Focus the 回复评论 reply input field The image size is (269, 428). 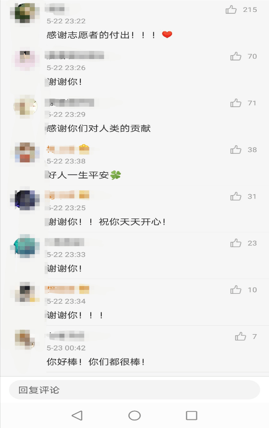[x=134, y=390]
